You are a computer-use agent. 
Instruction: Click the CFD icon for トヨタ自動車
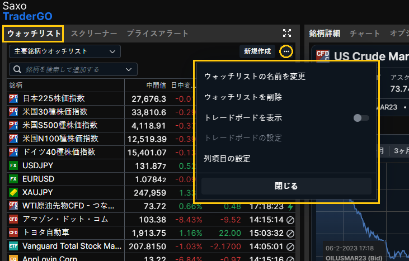tap(13, 232)
